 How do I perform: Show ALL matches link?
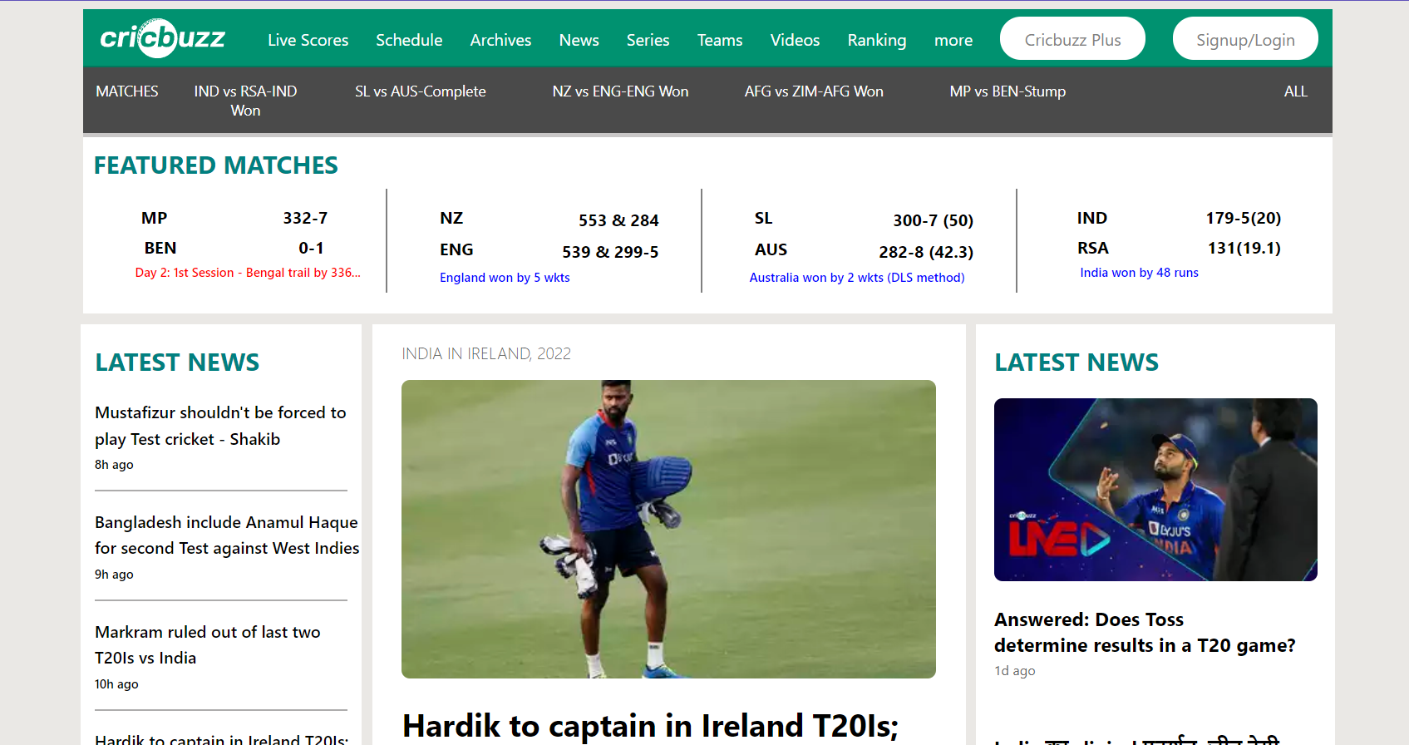click(x=1295, y=91)
